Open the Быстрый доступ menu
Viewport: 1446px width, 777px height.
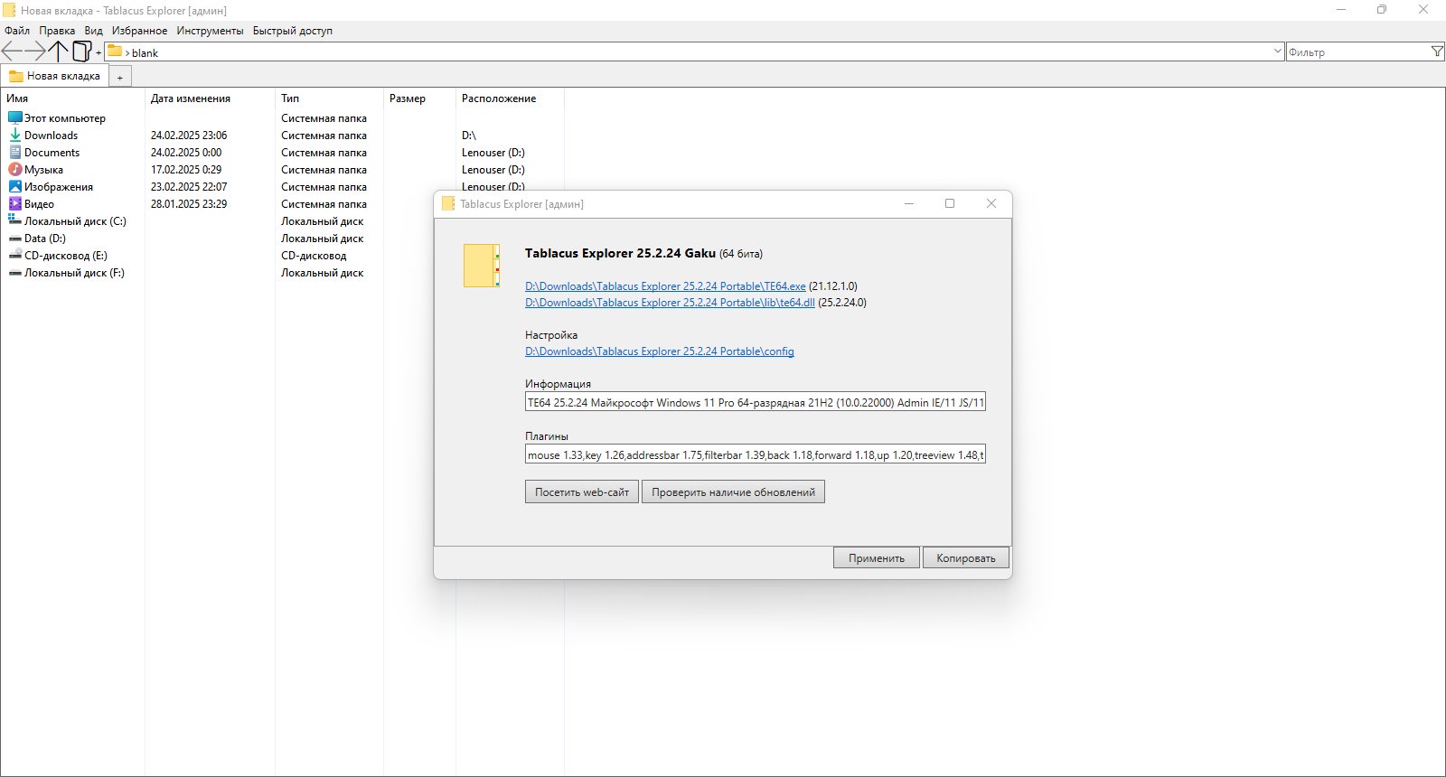pyautogui.click(x=293, y=31)
